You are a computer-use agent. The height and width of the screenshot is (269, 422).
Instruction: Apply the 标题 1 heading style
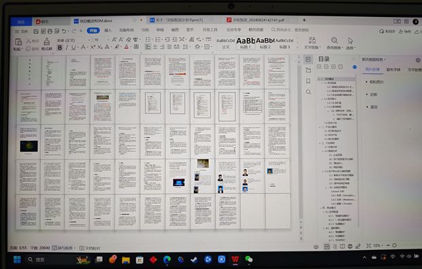(245, 43)
